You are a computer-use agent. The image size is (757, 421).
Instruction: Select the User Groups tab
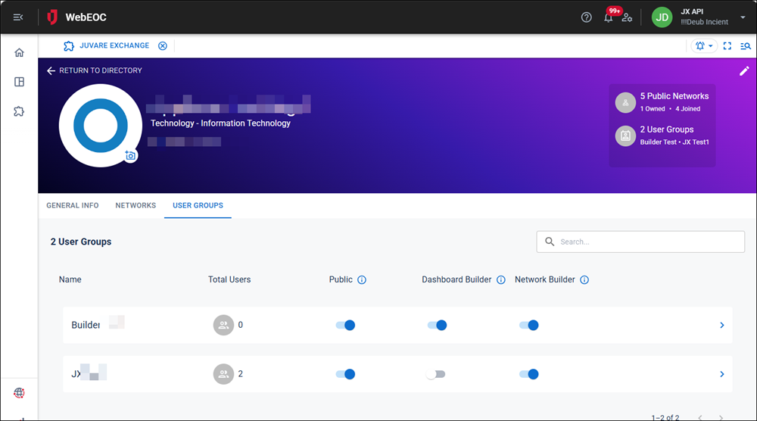[x=198, y=206]
